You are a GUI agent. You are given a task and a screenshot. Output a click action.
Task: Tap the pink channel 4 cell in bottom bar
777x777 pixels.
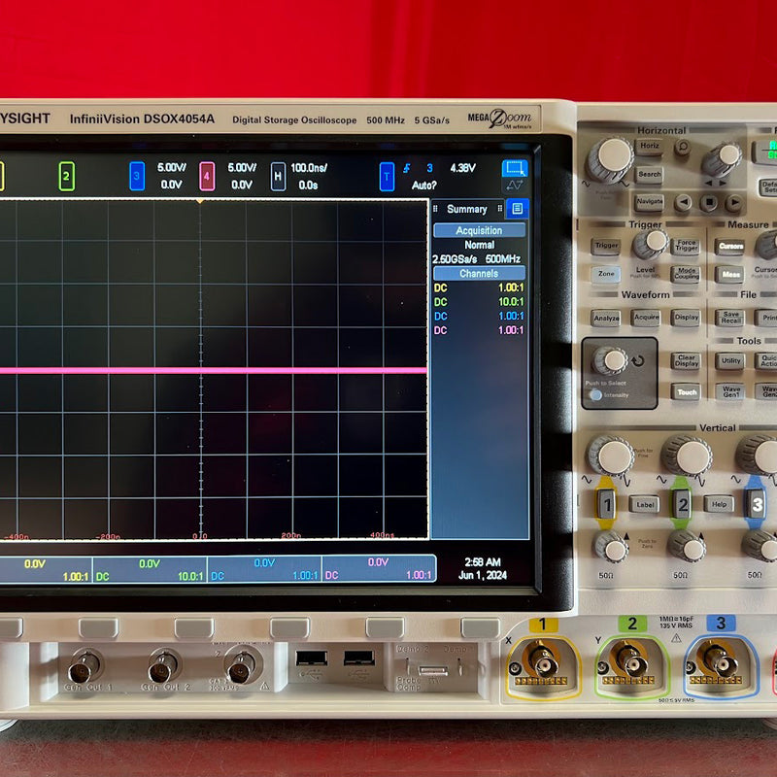tap(380, 568)
